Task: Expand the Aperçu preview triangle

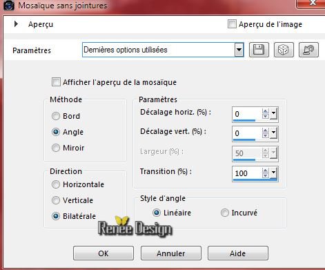Action: point(16,23)
